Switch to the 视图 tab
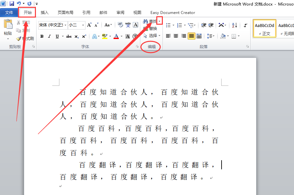Image resolution: width=294 pixels, height=195 pixels. tap(137, 13)
